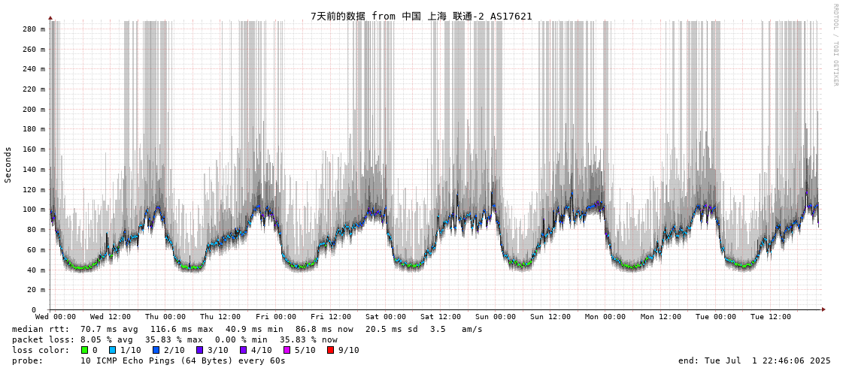Click the 'RRDTOOL / TOBI OETIKER' vertical text
This screenshot has height=371, width=843.
835,44
